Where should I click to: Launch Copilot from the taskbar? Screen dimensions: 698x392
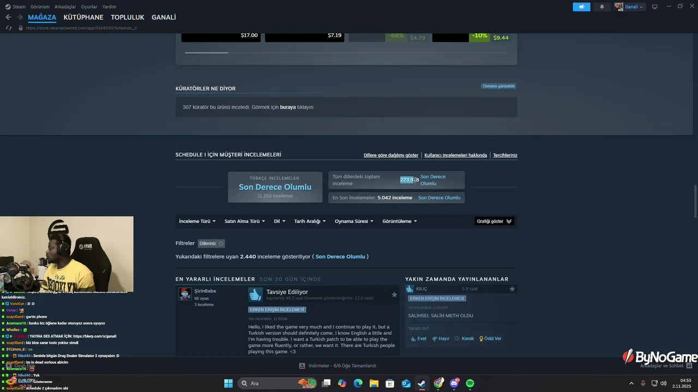[342, 383]
